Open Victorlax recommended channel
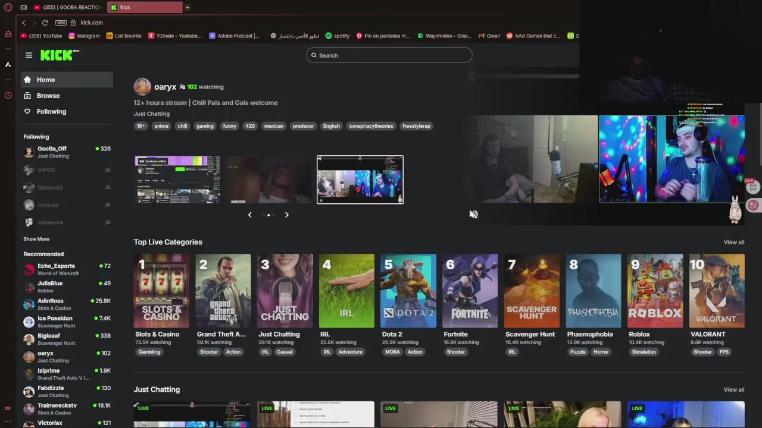The width and height of the screenshot is (762, 428). pos(67,423)
